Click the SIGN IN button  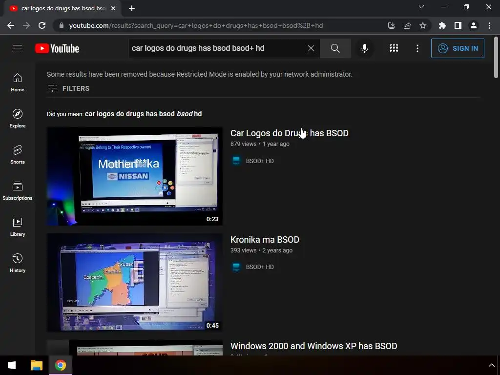(x=458, y=48)
